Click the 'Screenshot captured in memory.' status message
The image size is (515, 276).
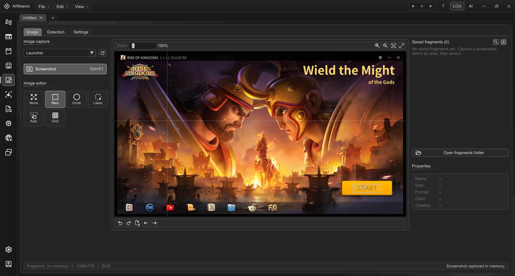pyautogui.click(x=476, y=266)
